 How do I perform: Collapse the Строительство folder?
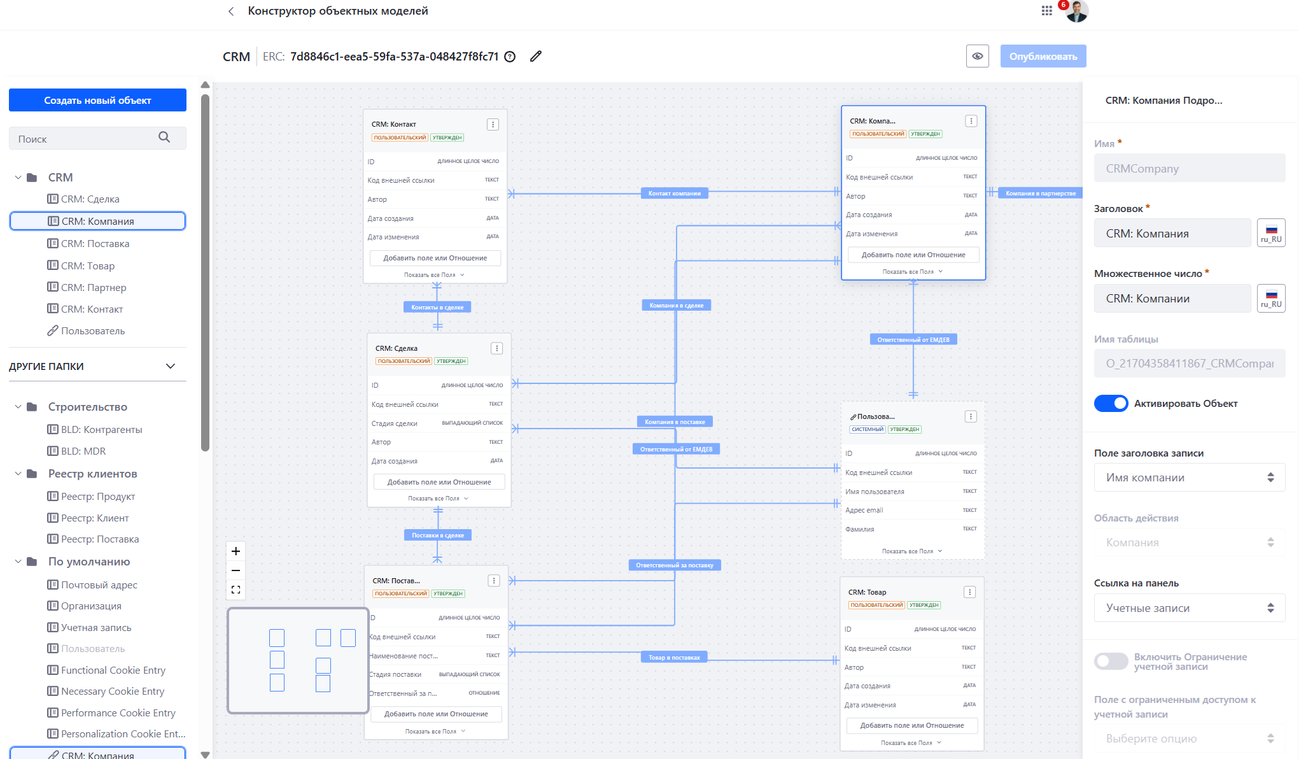coord(18,407)
